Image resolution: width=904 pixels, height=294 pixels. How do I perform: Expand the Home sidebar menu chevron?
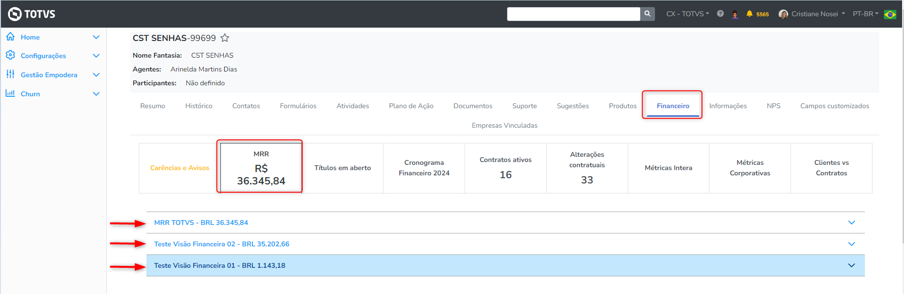(96, 37)
